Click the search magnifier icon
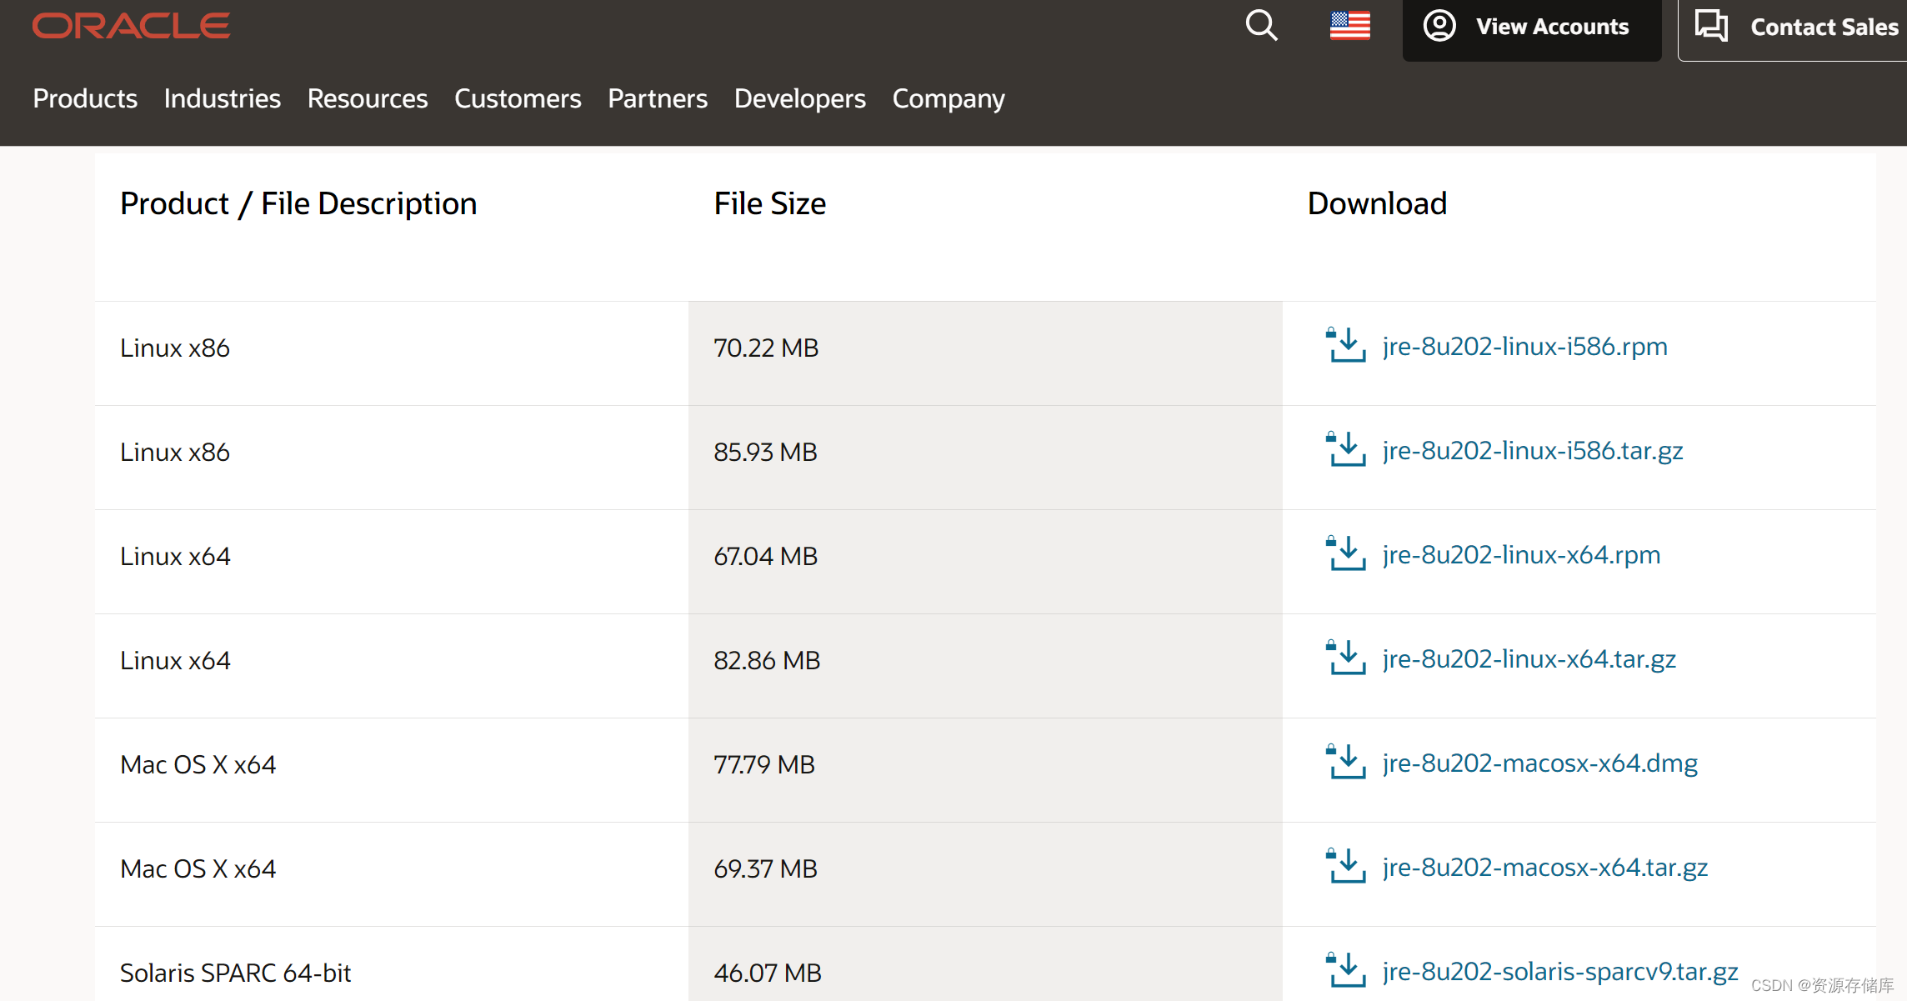Viewport: 1907px width, 1001px height. point(1261,26)
